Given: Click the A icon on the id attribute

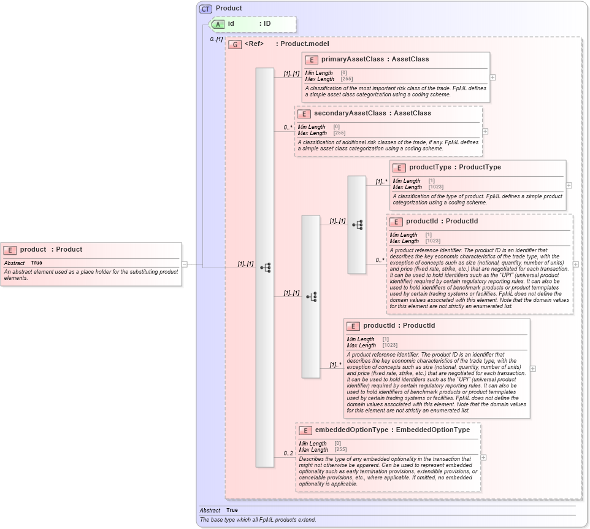Looking at the screenshot, I should (218, 23).
